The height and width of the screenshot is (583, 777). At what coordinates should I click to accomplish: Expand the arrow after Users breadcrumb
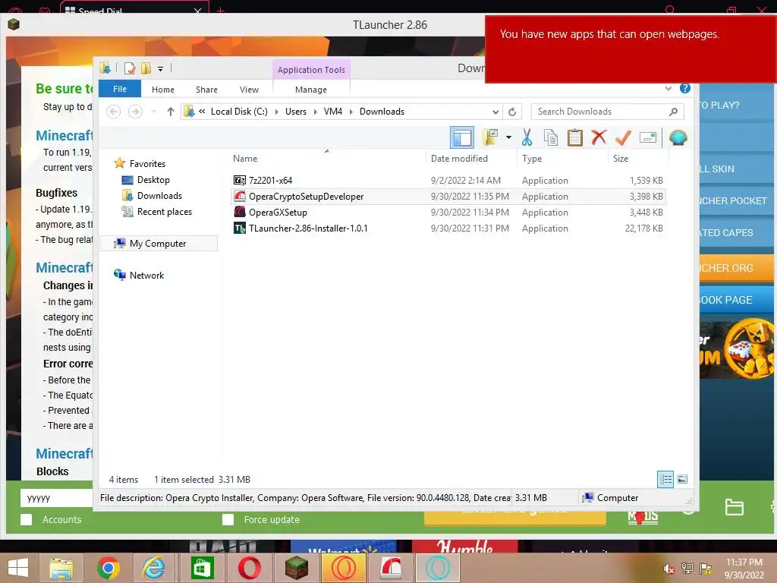coord(315,112)
